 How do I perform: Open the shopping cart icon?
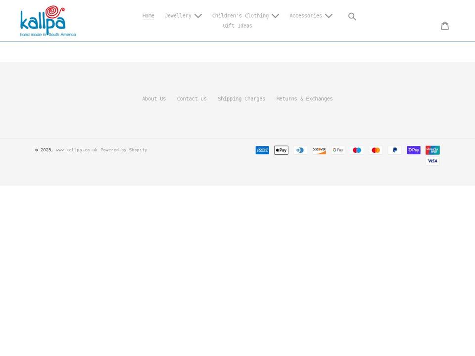[445, 25]
